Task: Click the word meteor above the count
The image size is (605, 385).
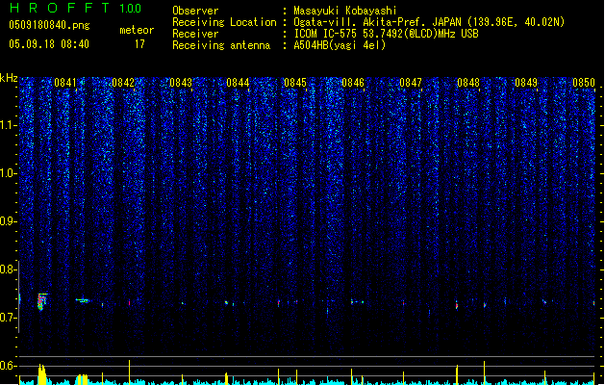Action: coord(137,30)
